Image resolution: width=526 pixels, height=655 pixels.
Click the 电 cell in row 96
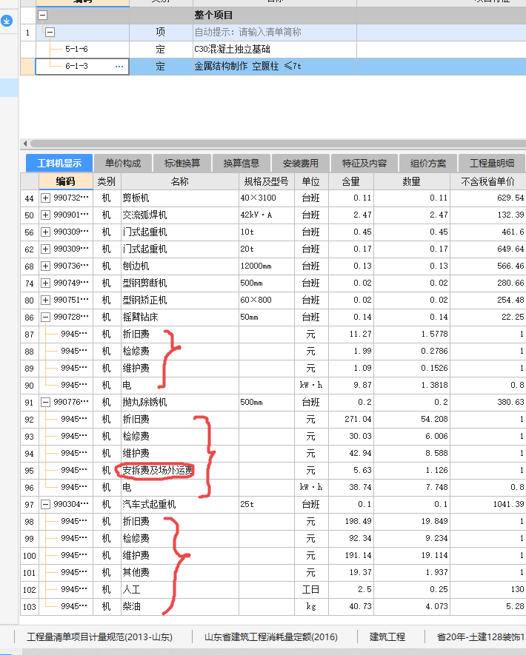click(x=180, y=487)
